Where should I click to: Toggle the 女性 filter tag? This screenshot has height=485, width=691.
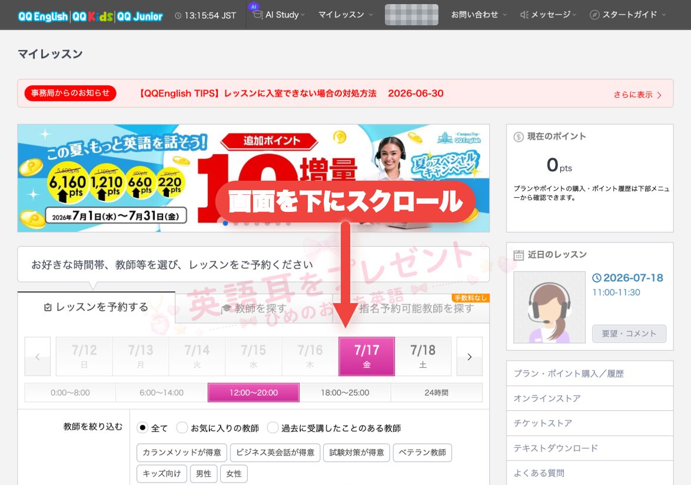click(x=234, y=474)
